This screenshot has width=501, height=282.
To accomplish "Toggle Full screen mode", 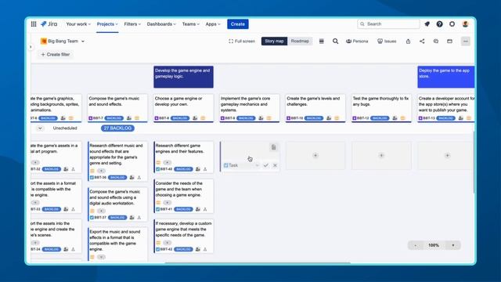I will 242,42.
